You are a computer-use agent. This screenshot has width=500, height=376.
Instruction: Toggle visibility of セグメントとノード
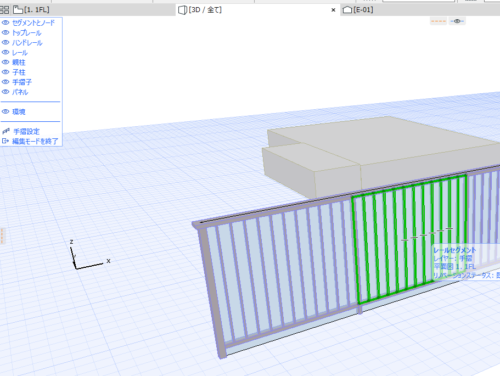click(5, 23)
